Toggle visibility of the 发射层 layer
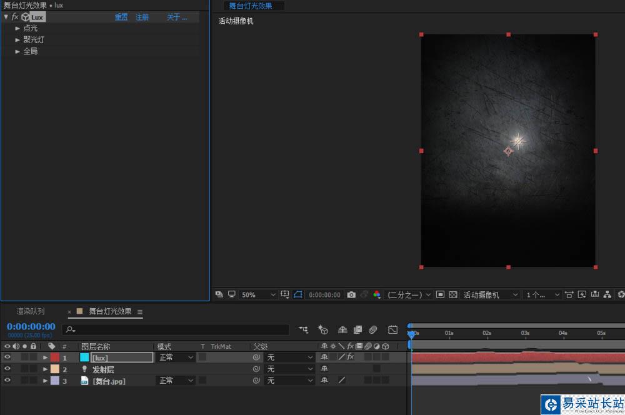The image size is (625, 415). (7, 369)
